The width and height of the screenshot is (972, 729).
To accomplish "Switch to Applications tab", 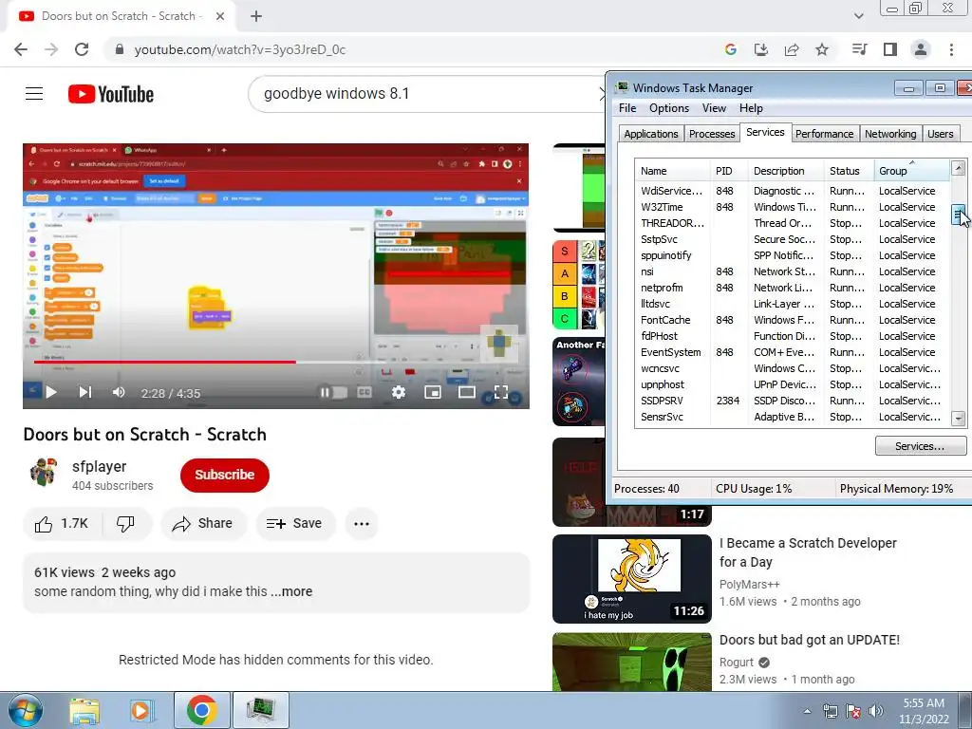I will tap(651, 134).
